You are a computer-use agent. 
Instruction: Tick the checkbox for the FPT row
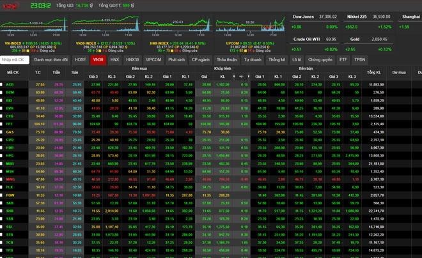(1, 124)
